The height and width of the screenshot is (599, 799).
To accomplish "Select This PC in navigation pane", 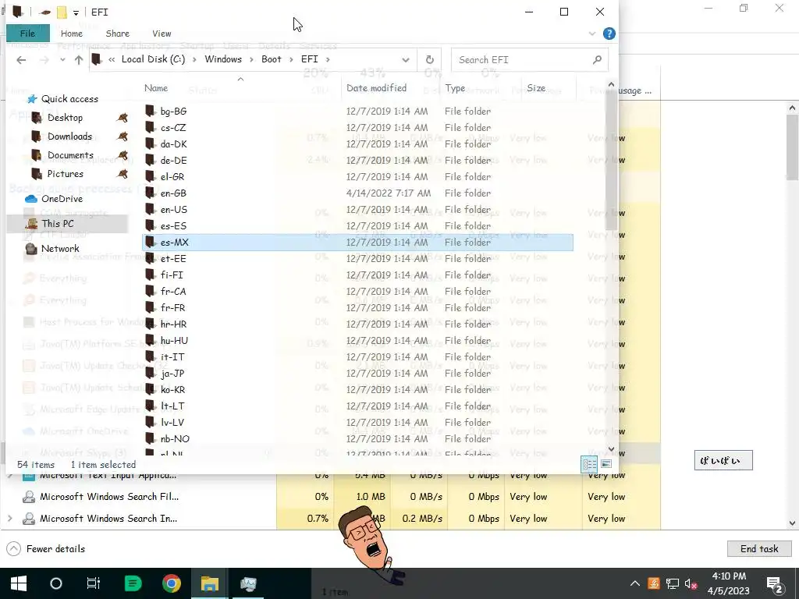I will point(67,224).
